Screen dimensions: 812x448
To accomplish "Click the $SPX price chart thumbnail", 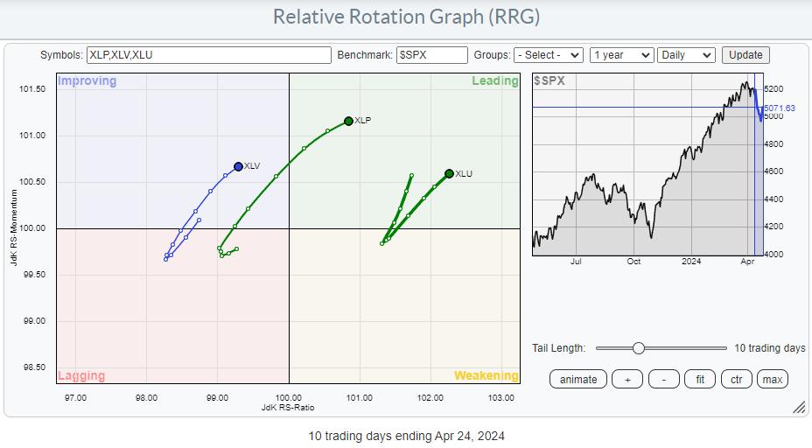I will coord(643,166).
